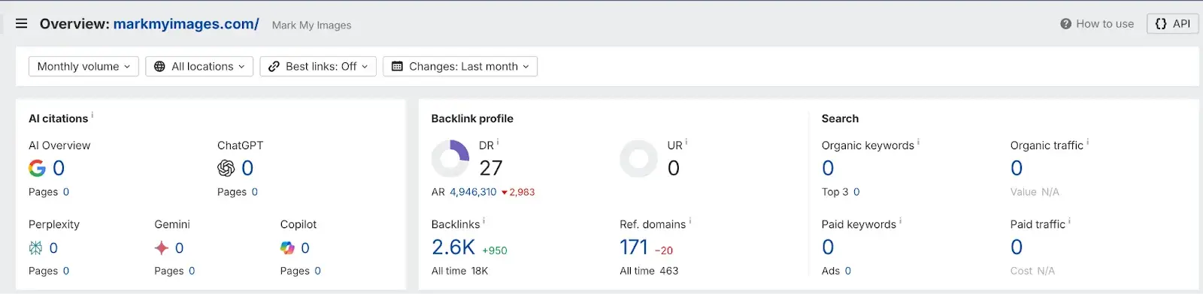
Task: Click the Ref. domains value 171
Action: click(x=634, y=247)
